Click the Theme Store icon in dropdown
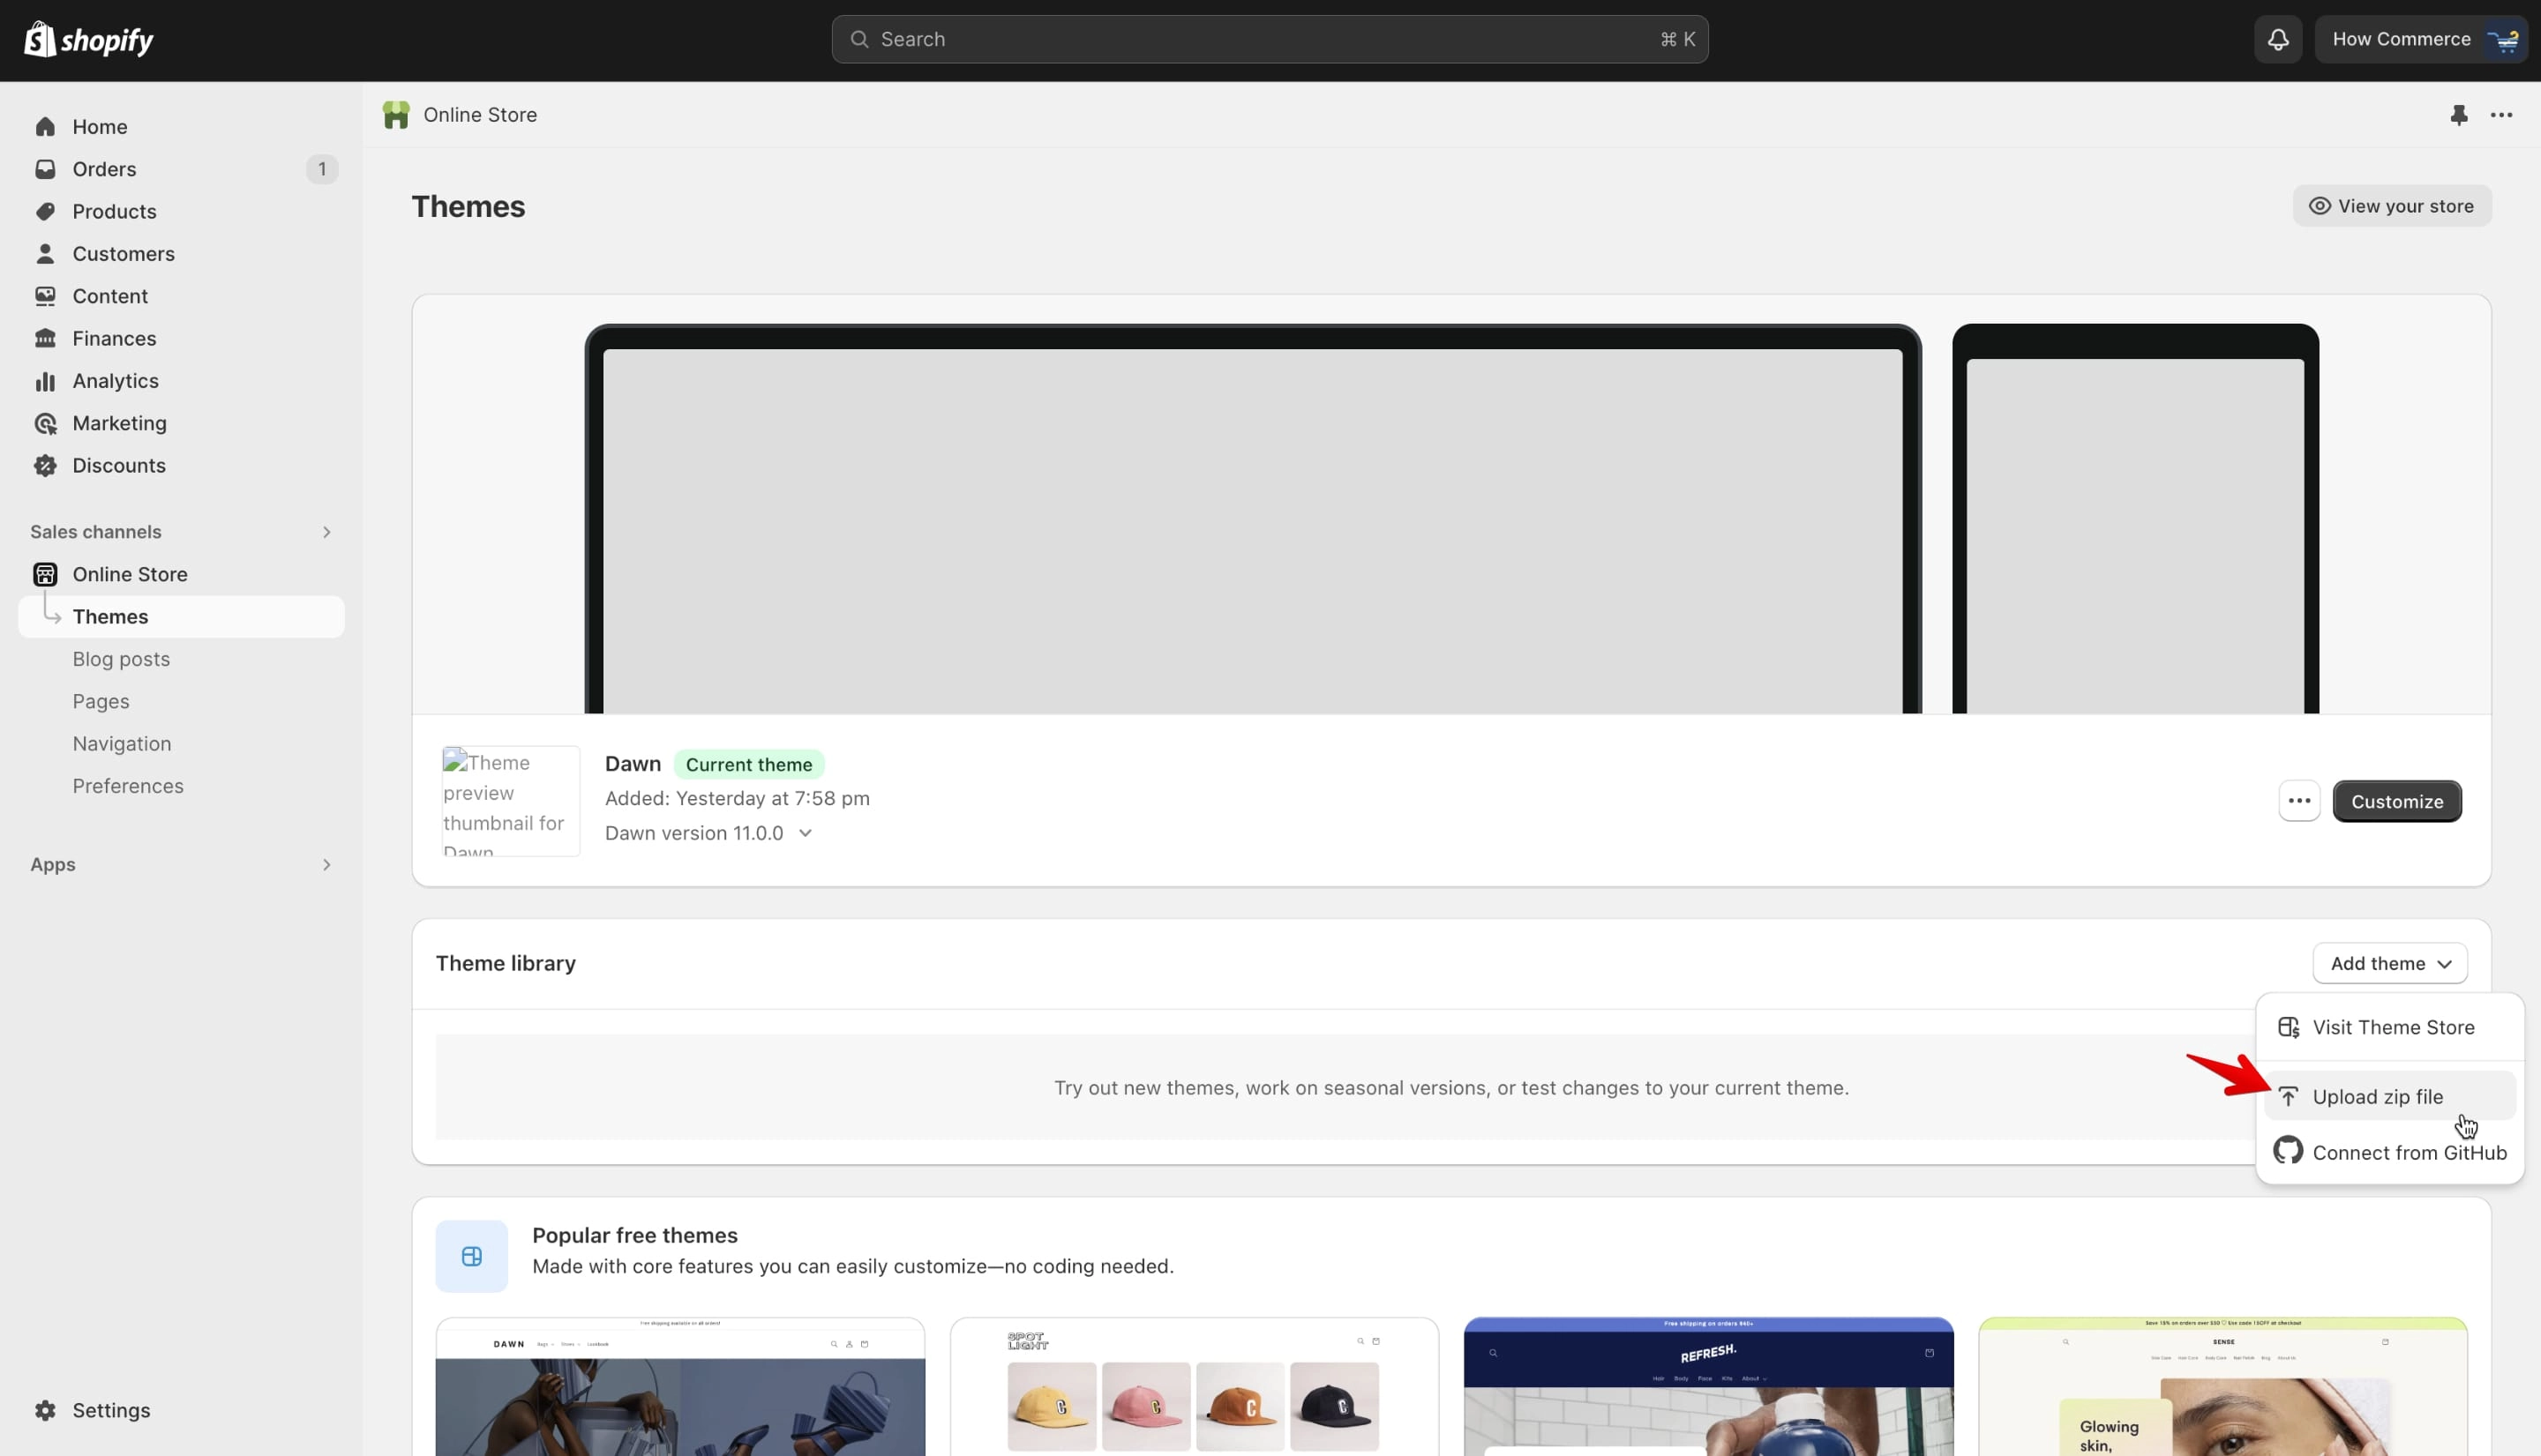The height and width of the screenshot is (1456, 2541). 2288,1027
